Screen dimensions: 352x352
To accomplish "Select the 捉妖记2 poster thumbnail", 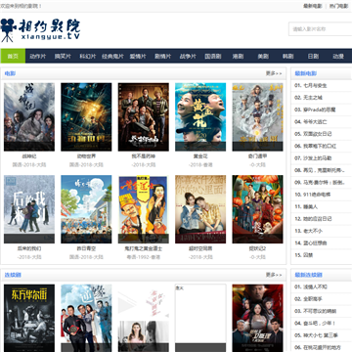I will [x=257, y=209].
